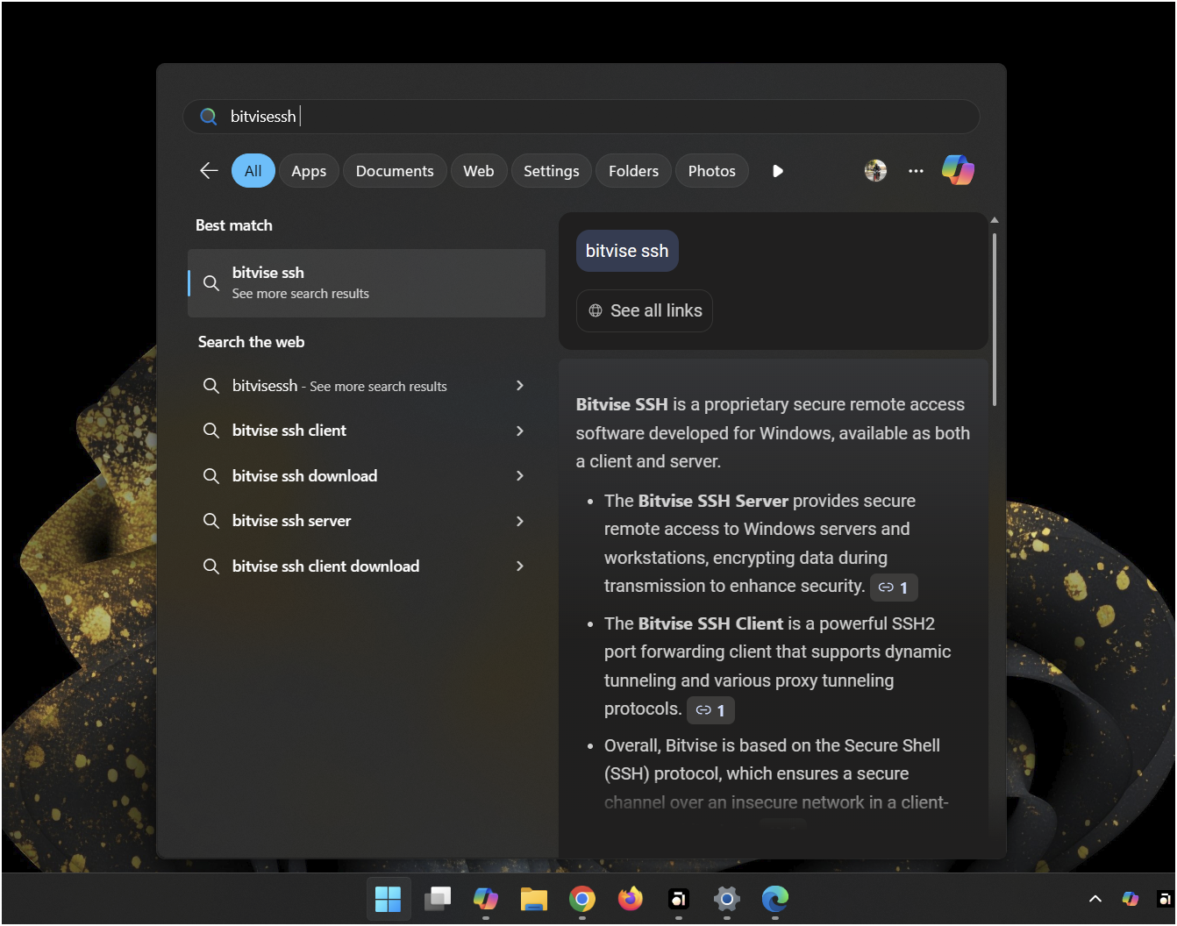
Task: Expand the bitvise ssh download chevron
Action: [x=520, y=476]
